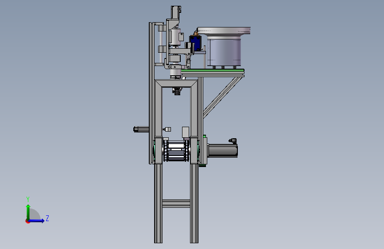Image resolution: width=384 pixels, height=249 pixels.
Task: Select the shaft protruding on the left side
Action: click(x=141, y=129)
